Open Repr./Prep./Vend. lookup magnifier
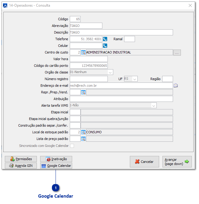The image size is (199, 204). [x=83, y=92]
